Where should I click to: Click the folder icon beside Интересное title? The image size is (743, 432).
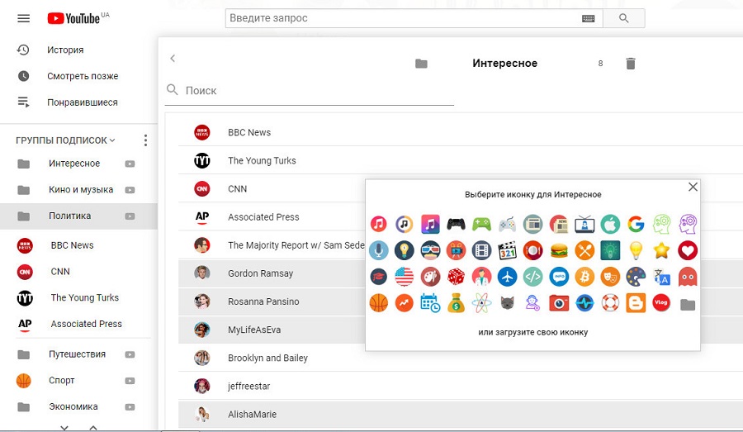coord(421,64)
